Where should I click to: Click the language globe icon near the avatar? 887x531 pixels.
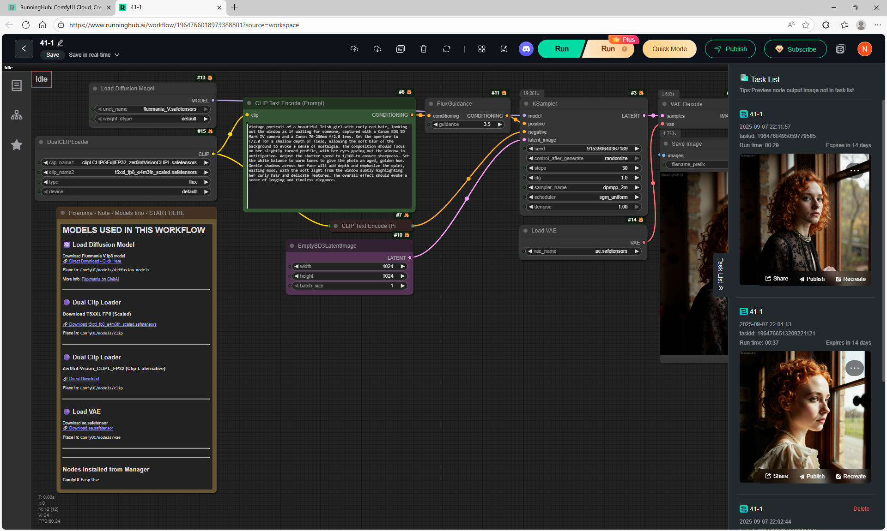pos(840,49)
